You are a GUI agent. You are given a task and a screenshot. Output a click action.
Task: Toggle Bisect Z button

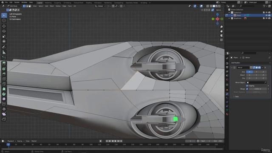263,75
